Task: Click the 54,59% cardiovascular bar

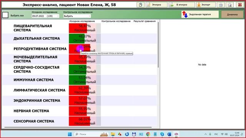Action: click(x=85, y=69)
